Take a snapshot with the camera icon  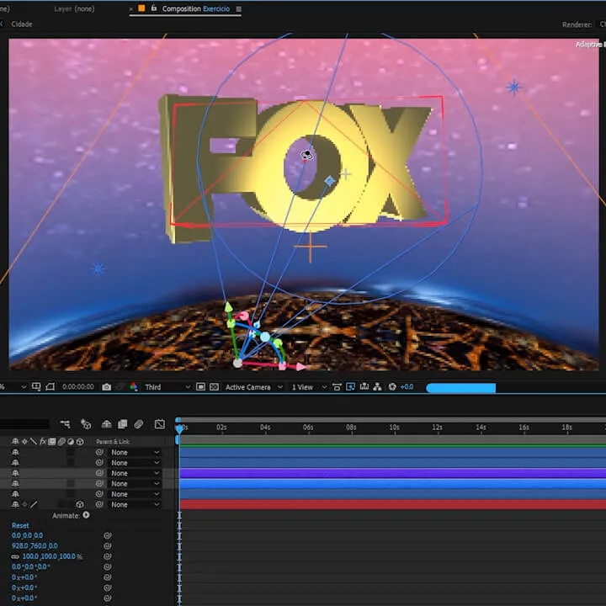[x=106, y=387]
